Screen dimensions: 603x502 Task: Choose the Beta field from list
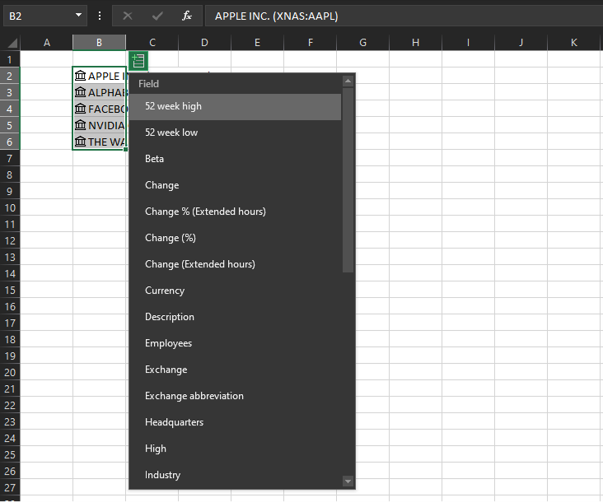[154, 159]
